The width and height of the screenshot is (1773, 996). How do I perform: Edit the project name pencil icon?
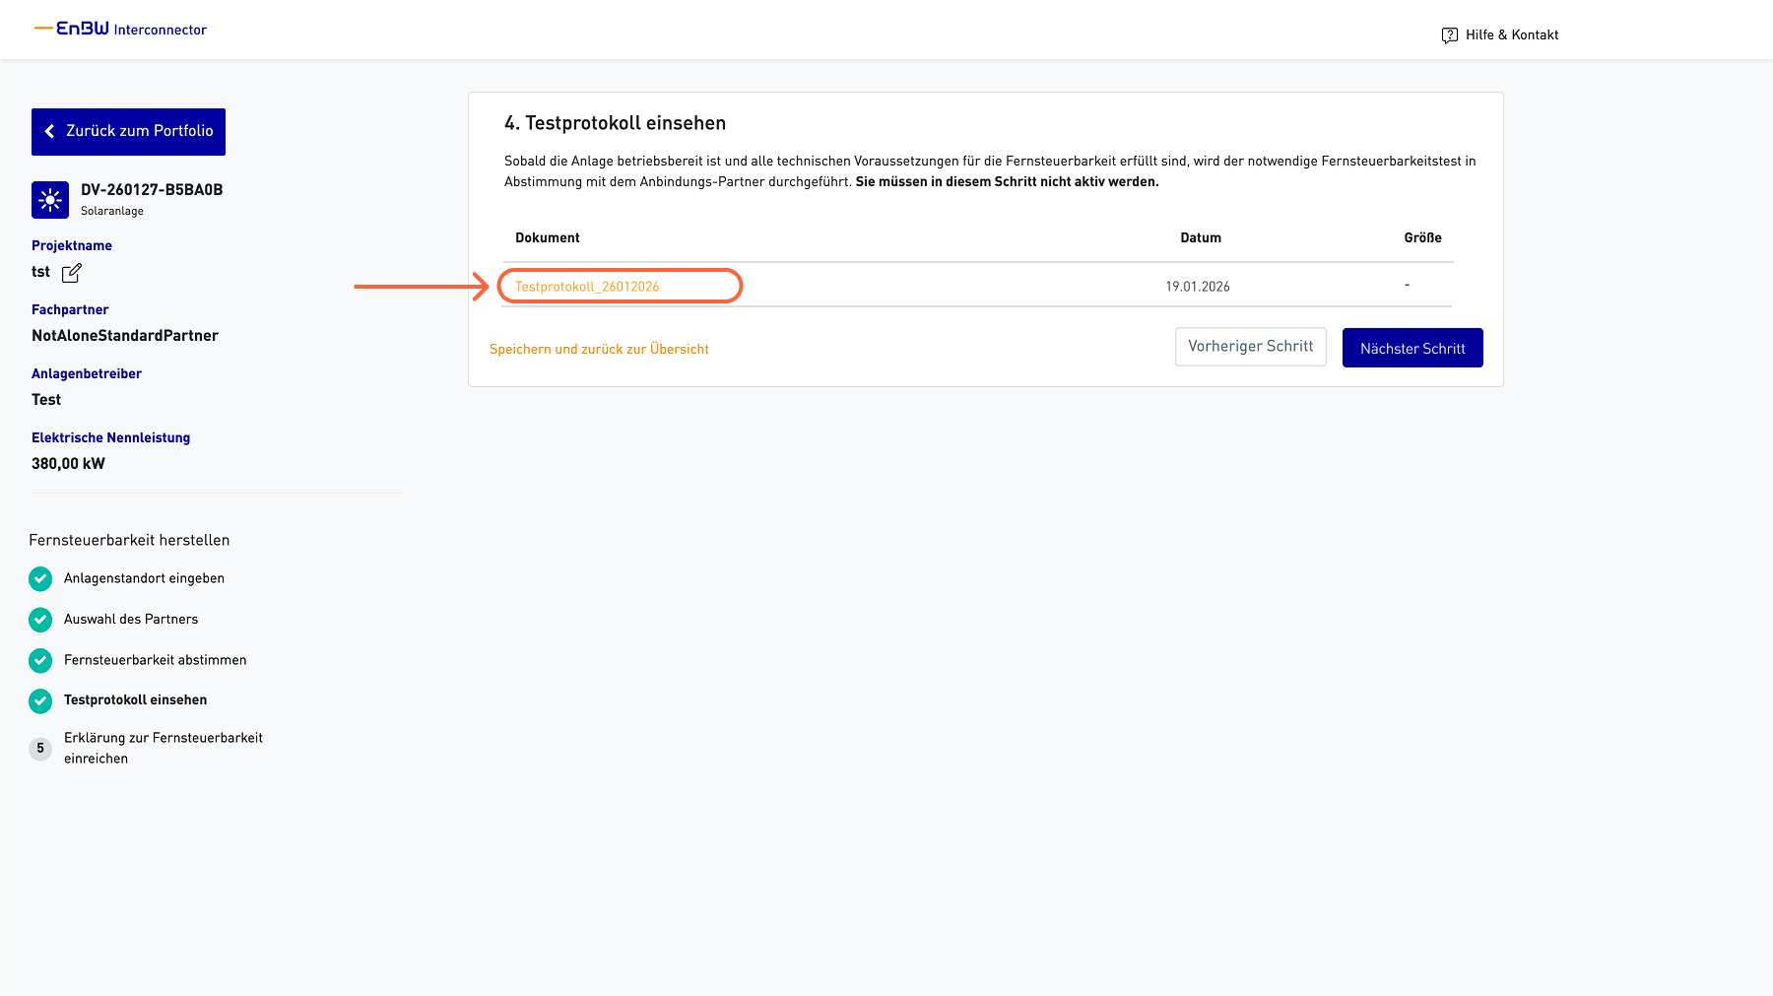click(72, 273)
